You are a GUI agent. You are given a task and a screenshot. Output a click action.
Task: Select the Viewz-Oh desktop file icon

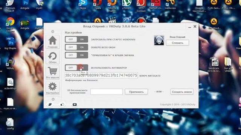pyautogui.click(x=228, y=5)
